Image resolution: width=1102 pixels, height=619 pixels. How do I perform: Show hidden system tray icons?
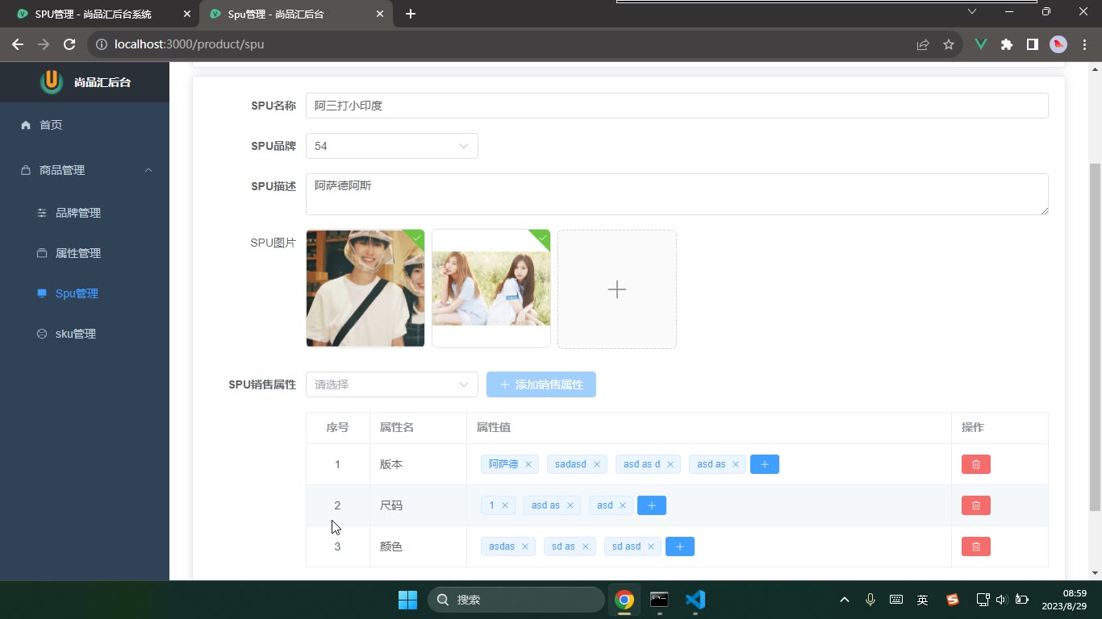845,600
